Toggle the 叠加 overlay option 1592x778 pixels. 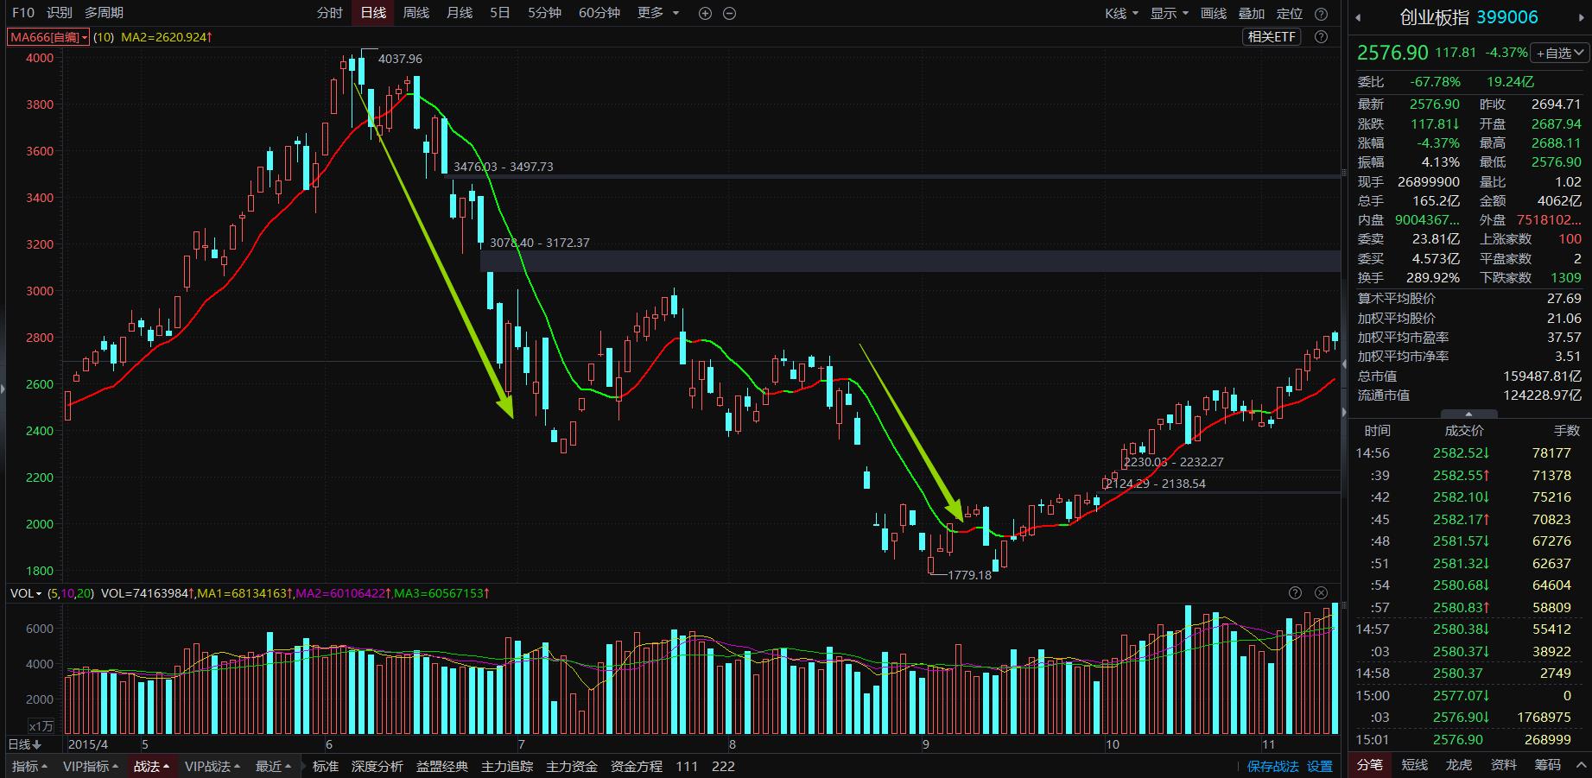(x=1251, y=13)
